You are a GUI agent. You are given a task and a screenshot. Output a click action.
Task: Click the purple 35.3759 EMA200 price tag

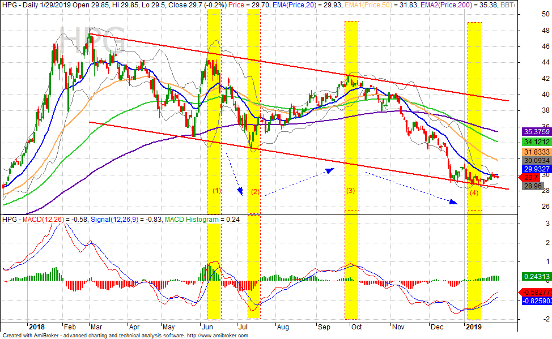536,131
